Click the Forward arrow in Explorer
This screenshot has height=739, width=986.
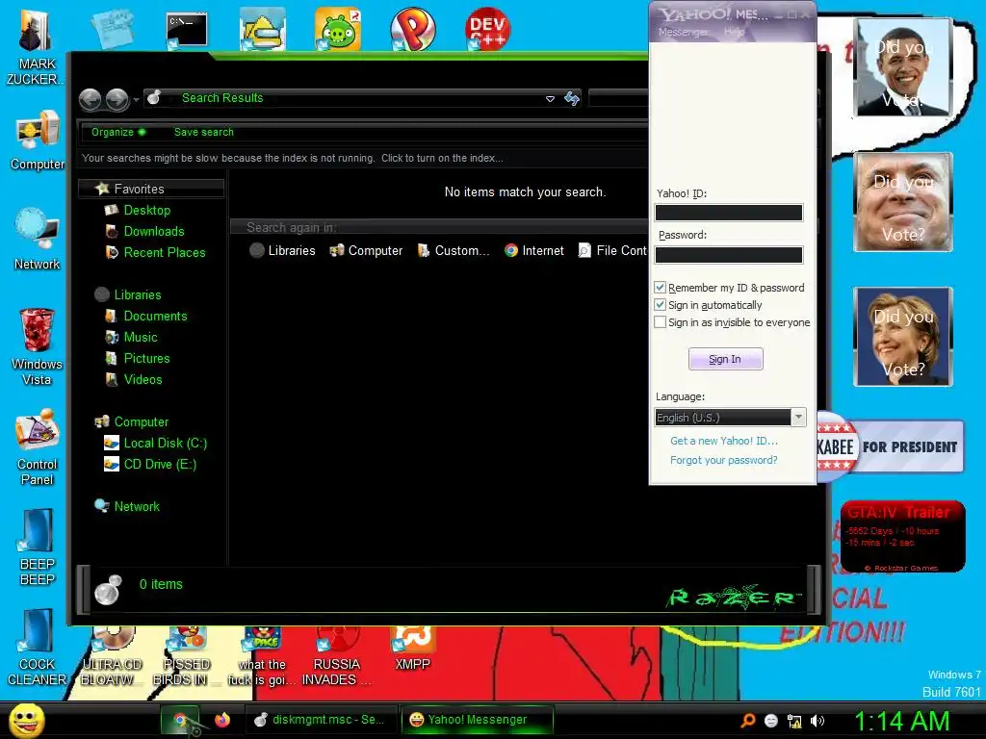click(x=117, y=99)
